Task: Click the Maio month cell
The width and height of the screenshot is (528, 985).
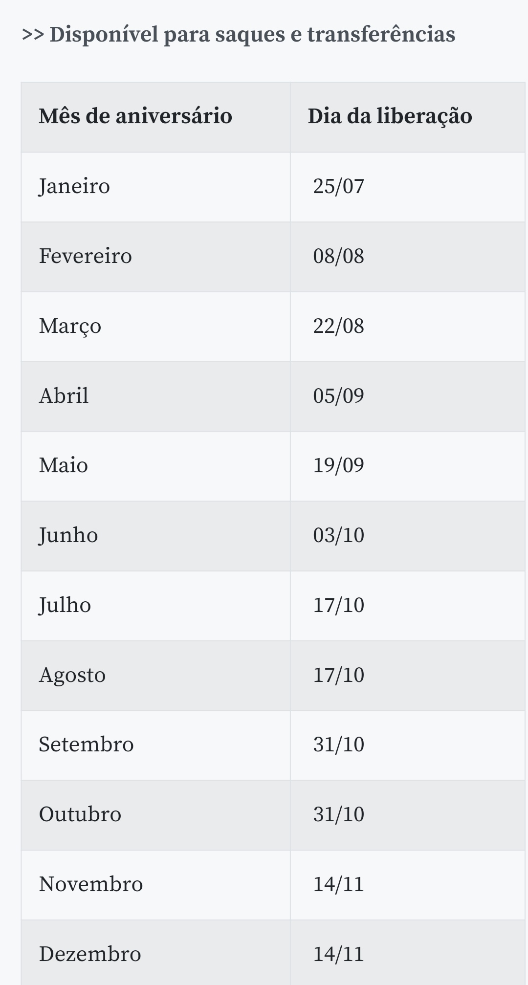Action: [63, 465]
